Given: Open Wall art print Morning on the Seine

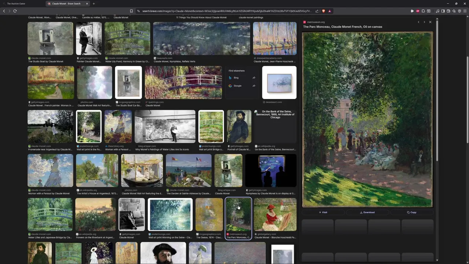Looking at the screenshot, I should pyautogui.click(x=170, y=214).
